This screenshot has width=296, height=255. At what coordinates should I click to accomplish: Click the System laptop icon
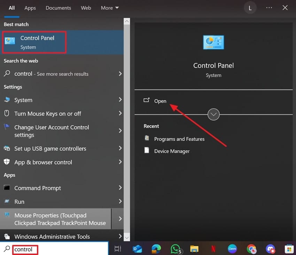coord(7,99)
